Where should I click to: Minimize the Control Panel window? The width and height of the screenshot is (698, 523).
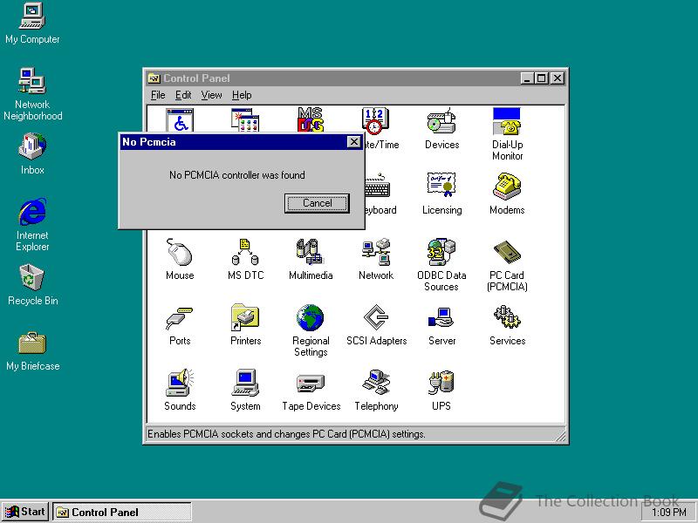point(527,78)
